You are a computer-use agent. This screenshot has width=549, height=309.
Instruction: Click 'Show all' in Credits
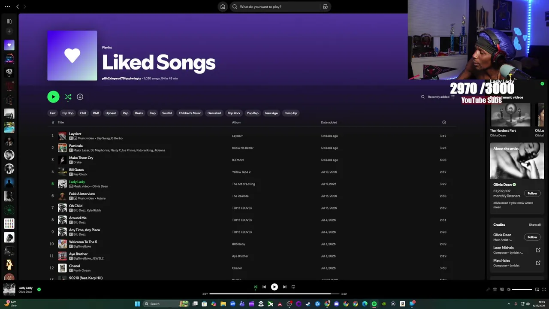(x=535, y=225)
